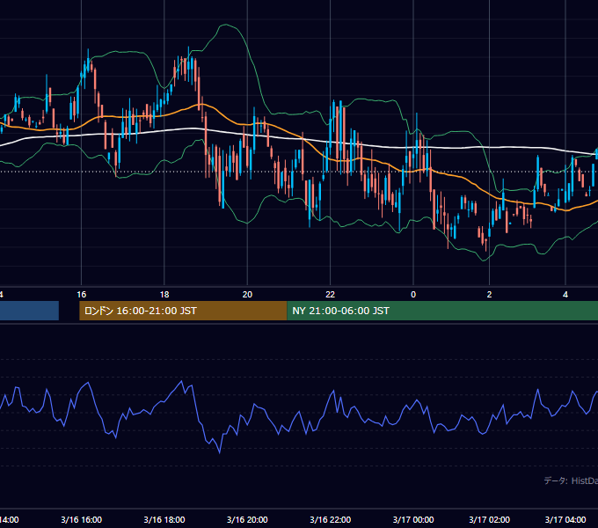This screenshot has height=528, width=598.
Task: Click the 18 hour axis label
Action: tap(164, 295)
